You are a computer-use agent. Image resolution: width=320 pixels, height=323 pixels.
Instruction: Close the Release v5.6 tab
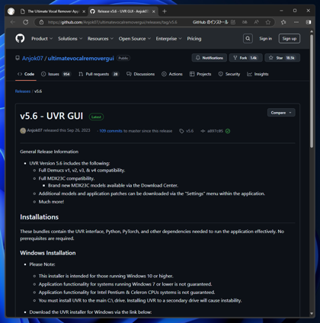(154, 11)
